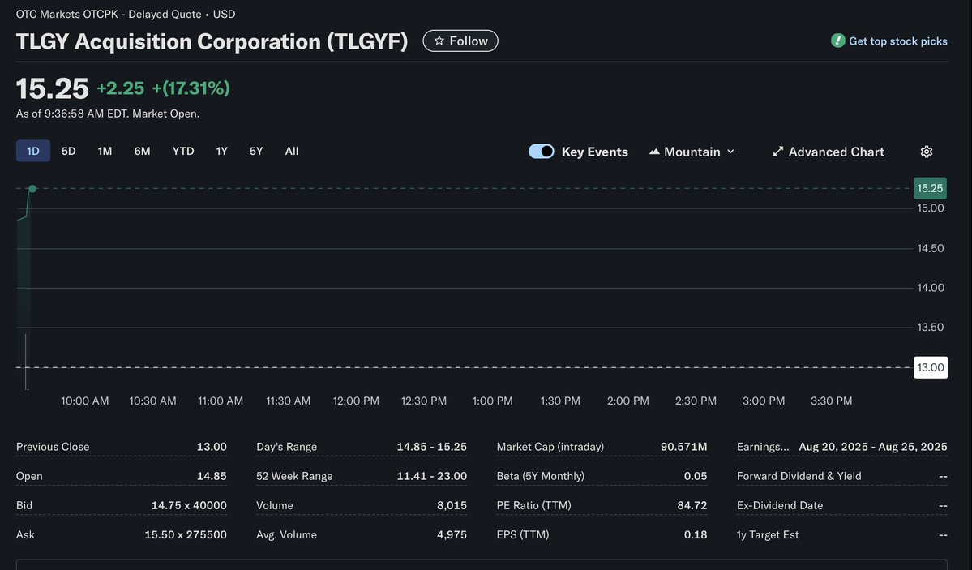Click the EPS (TTM) label
This screenshot has height=570, width=972.
click(523, 534)
